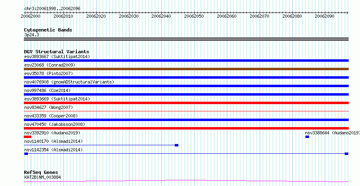This screenshot has height=186, width=360.
Task: Click ruler position 20062090
Action: click(x=325, y=16)
